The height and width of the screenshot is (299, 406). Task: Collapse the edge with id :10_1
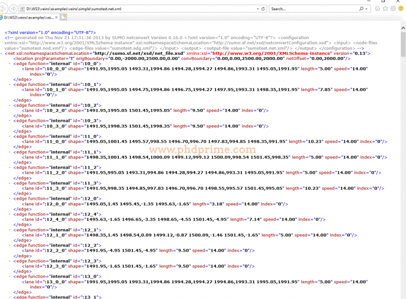click(x=10, y=84)
